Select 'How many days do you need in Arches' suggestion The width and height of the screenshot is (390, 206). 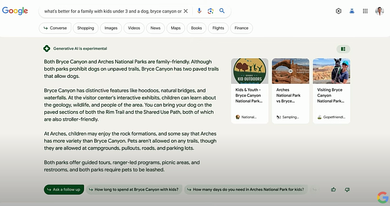pos(246,189)
